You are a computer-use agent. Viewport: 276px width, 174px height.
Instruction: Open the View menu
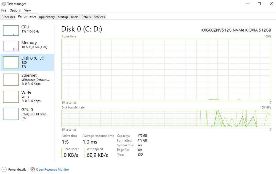[28, 10]
